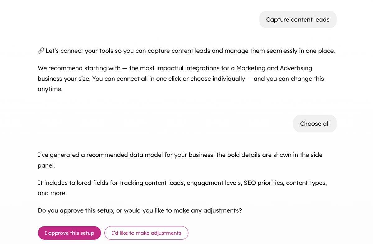This screenshot has width=373, height=244.
Task: Click the message about tailored tracking fields
Action: tap(182, 188)
